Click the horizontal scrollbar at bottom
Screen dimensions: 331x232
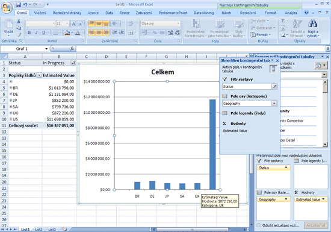(x=192, y=230)
